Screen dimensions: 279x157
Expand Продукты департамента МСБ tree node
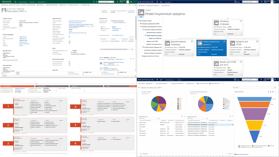click(141, 24)
